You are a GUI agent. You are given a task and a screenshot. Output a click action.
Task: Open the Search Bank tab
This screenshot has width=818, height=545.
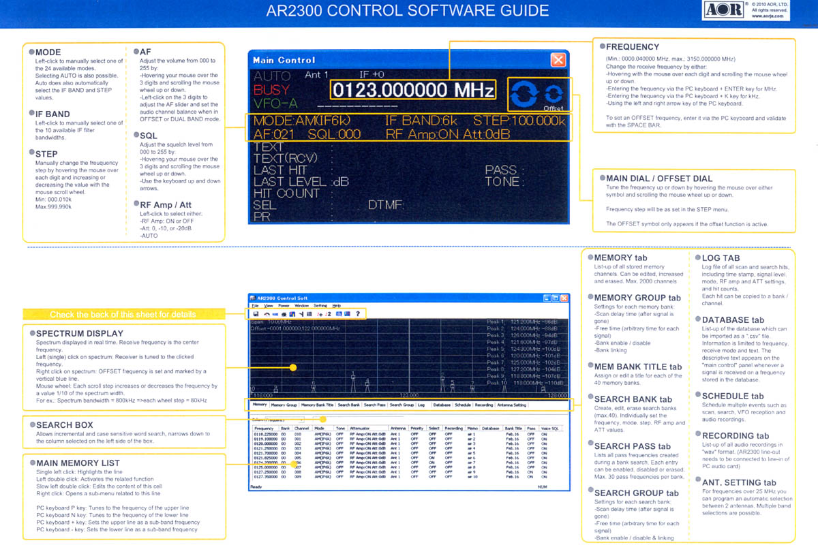click(348, 405)
